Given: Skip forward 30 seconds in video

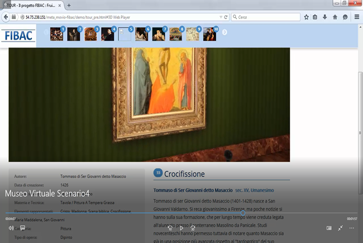Looking at the screenshot, I should (x=193, y=228).
